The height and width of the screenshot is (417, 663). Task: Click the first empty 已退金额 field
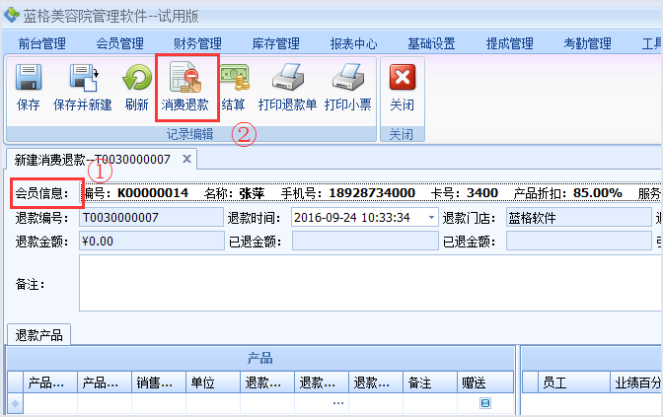(365, 242)
